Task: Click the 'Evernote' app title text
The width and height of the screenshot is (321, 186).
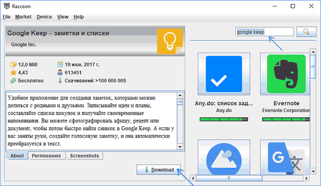Action: click(x=286, y=103)
